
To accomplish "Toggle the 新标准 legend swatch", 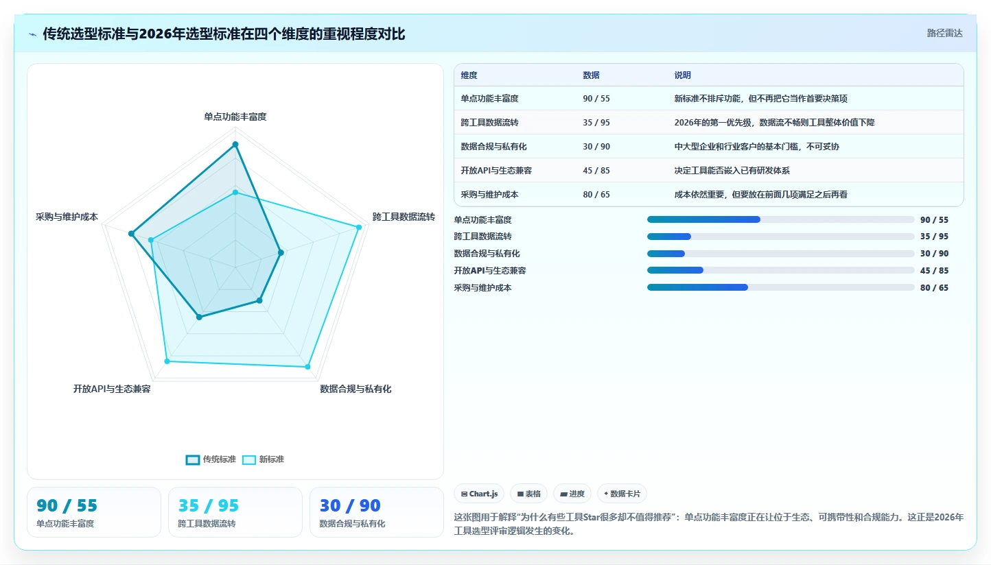I will 249,459.
